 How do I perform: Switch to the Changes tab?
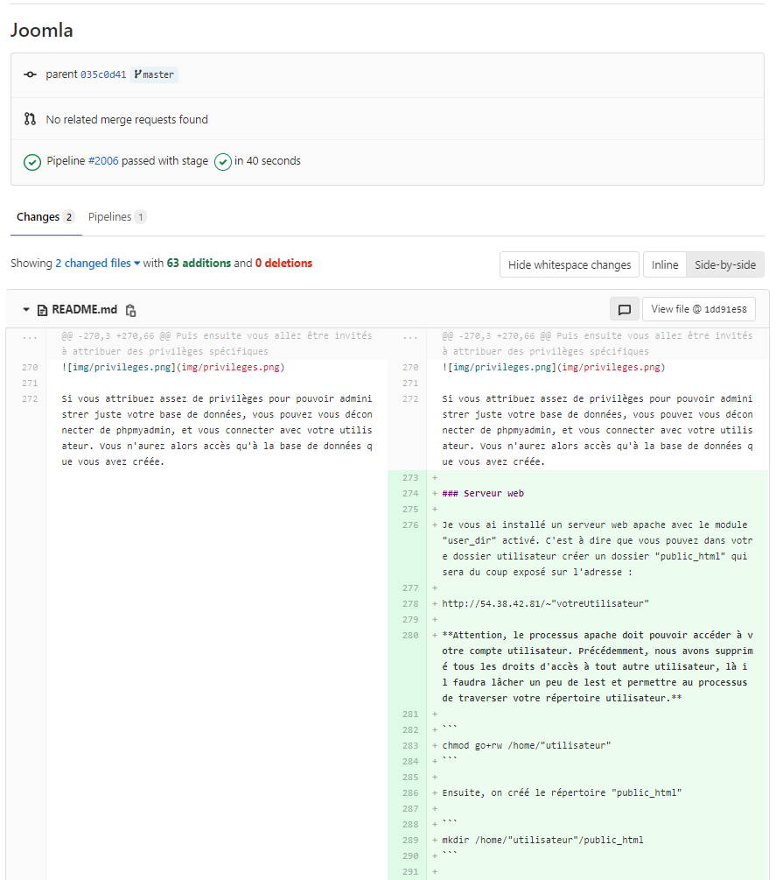[x=46, y=217]
